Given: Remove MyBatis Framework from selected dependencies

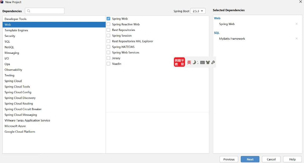Looking at the screenshot, I should point(296,39).
